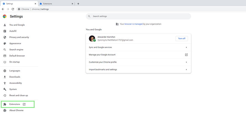The height and width of the screenshot is (138, 246).
Task: Open the 'browser is managed' link
Action: pyautogui.click(x=133, y=24)
